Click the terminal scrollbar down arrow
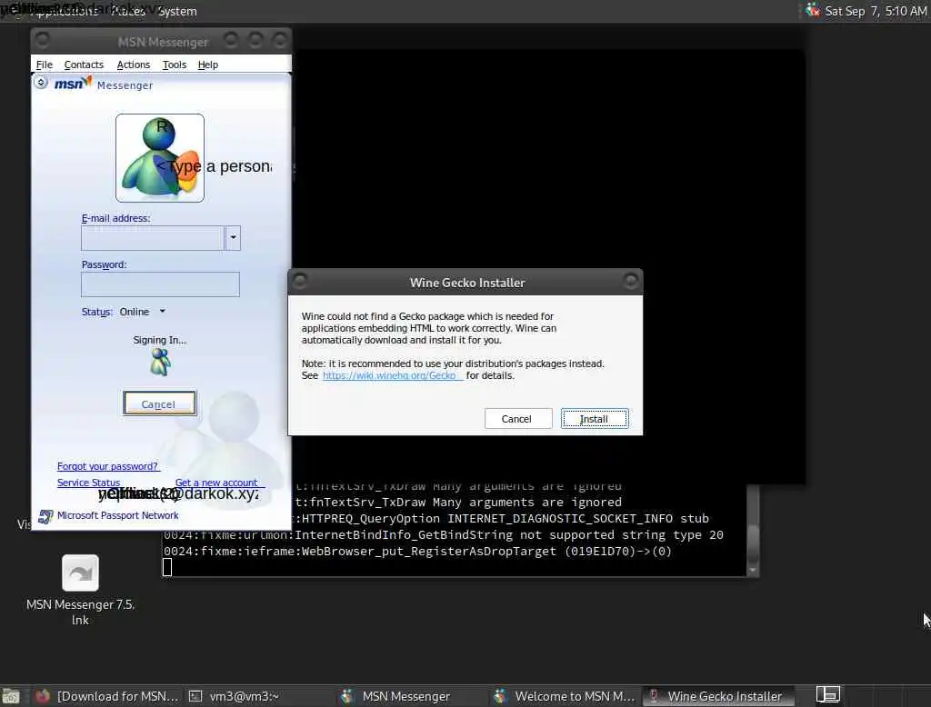Image resolution: width=931 pixels, height=707 pixels. [753, 570]
